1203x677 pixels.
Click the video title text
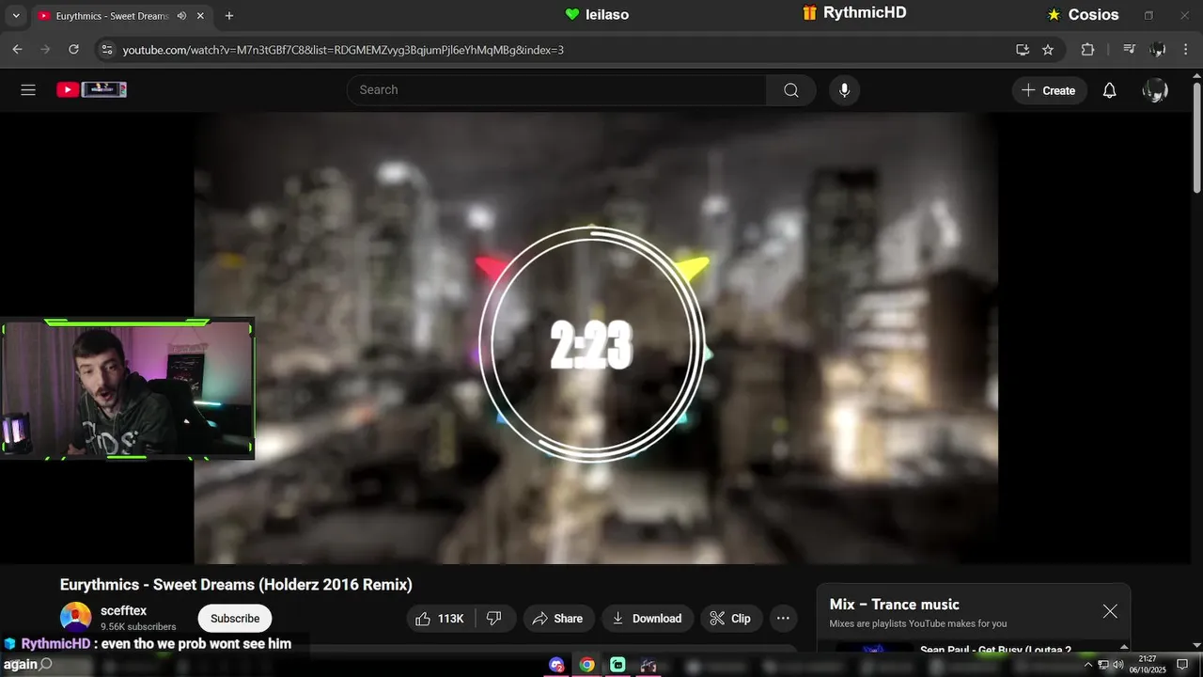[236, 585]
